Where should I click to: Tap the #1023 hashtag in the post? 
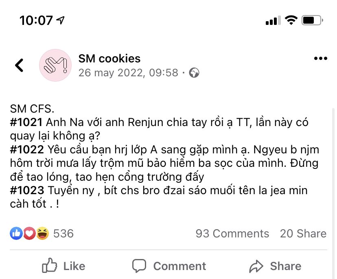coord(27,190)
